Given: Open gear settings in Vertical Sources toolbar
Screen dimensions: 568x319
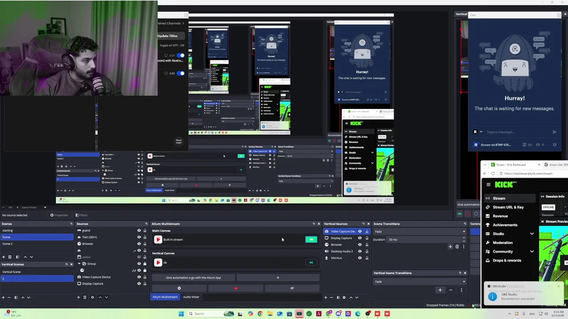Looking at the screenshot, I should [x=344, y=297].
